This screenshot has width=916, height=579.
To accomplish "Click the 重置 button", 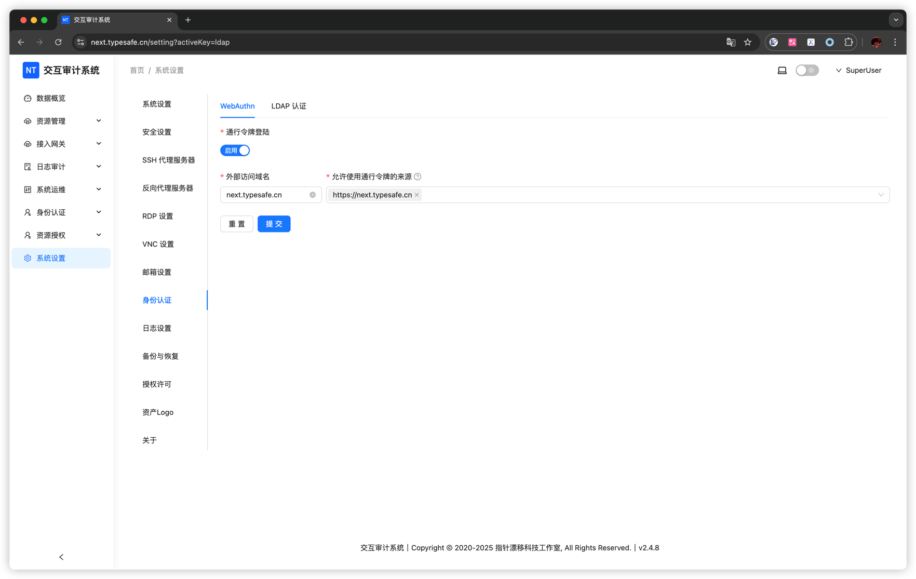I will (x=237, y=224).
